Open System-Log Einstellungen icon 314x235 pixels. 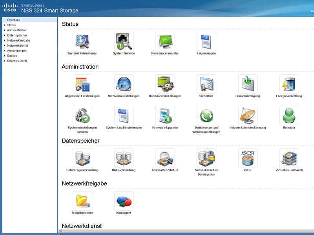pos(124,116)
